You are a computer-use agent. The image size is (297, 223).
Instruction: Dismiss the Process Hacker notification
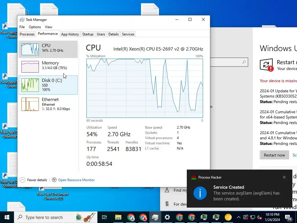[x=284, y=177]
